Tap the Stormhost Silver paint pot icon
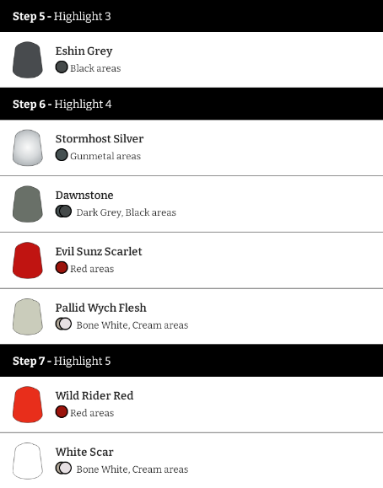Screen dimensions: 383x488 tap(28, 147)
